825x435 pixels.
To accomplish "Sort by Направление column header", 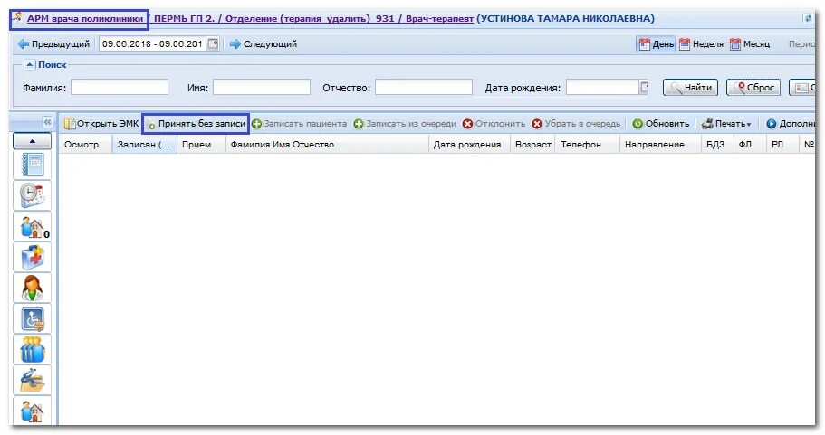I will (x=660, y=145).
